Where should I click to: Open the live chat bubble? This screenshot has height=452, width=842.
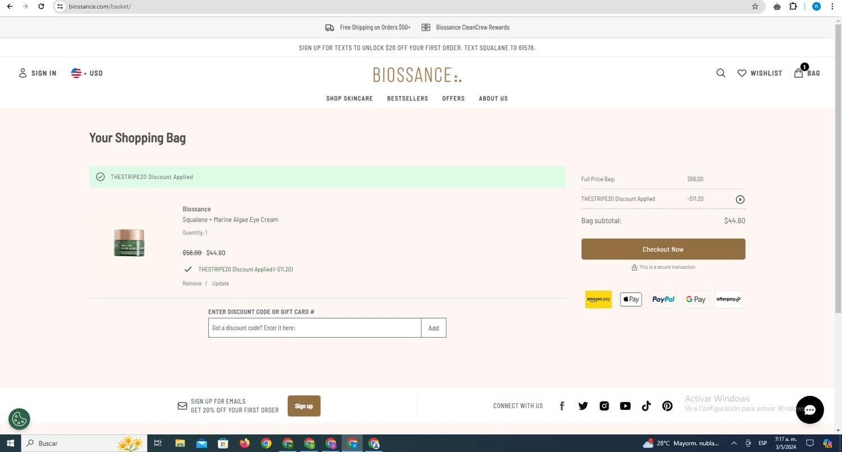point(809,410)
